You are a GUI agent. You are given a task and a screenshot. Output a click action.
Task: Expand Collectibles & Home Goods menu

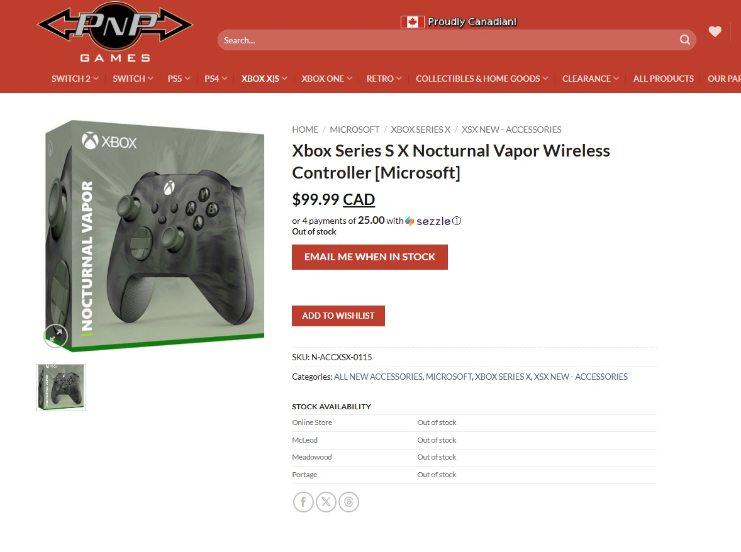tap(482, 79)
